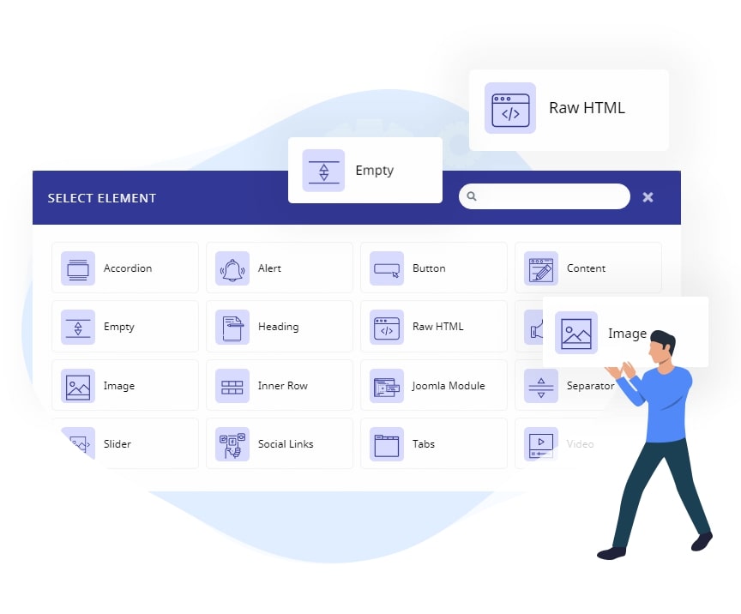Click the floating Raw HTML card
The height and width of the screenshot is (614, 741).
(569, 110)
